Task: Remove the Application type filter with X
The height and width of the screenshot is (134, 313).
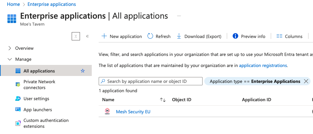Action: [x=306, y=81]
